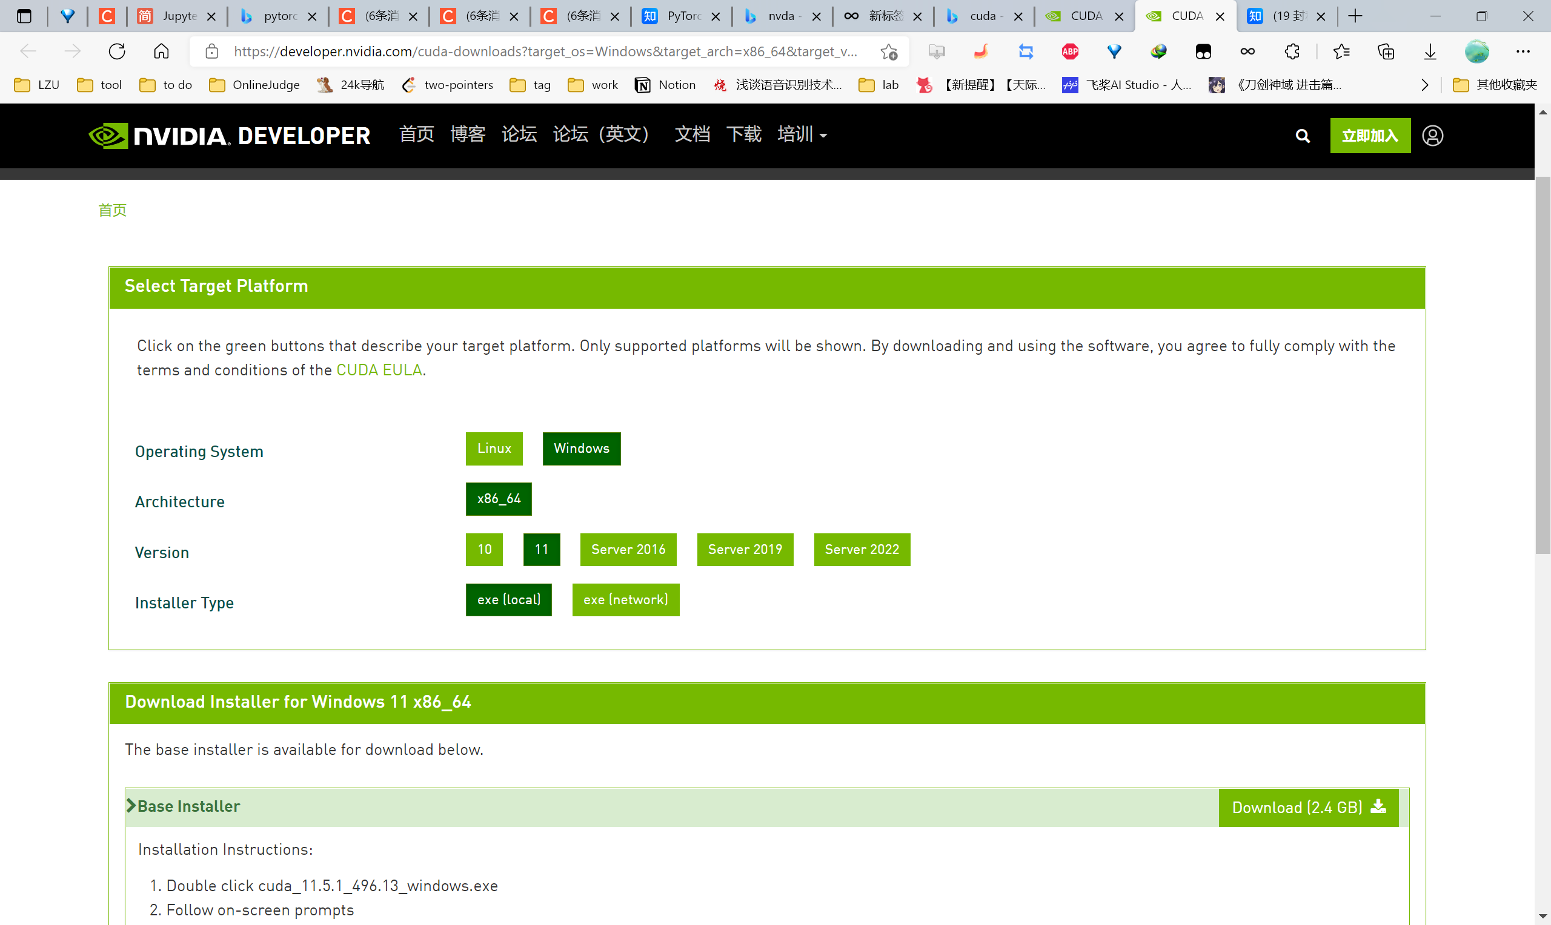Open the browser downloads arrow icon

click(x=1430, y=51)
